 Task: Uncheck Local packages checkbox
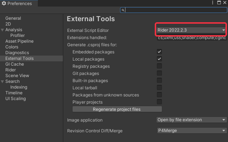[x=159, y=59]
